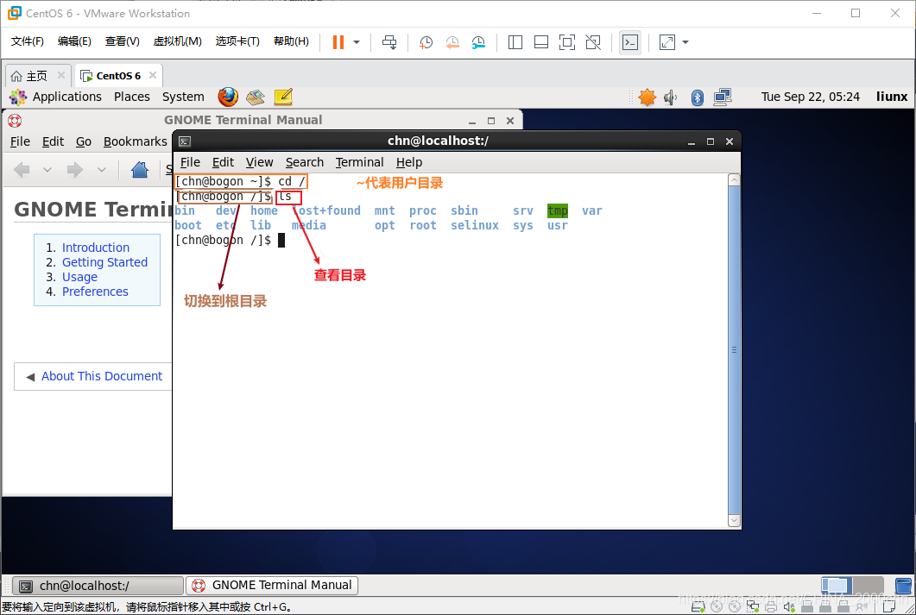
Task: Take a snapshot of the VM
Action: pyautogui.click(x=426, y=42)
